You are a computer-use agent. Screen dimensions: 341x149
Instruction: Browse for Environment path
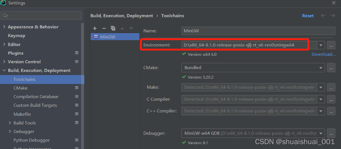[331, 45]
